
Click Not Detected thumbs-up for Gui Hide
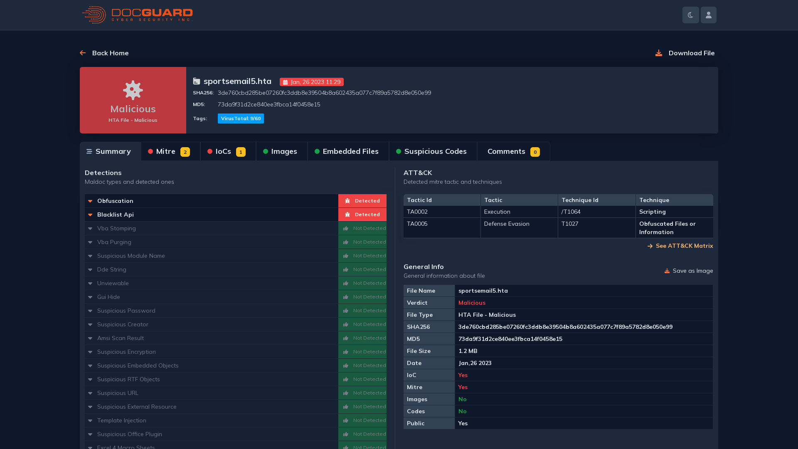(346, 297)
